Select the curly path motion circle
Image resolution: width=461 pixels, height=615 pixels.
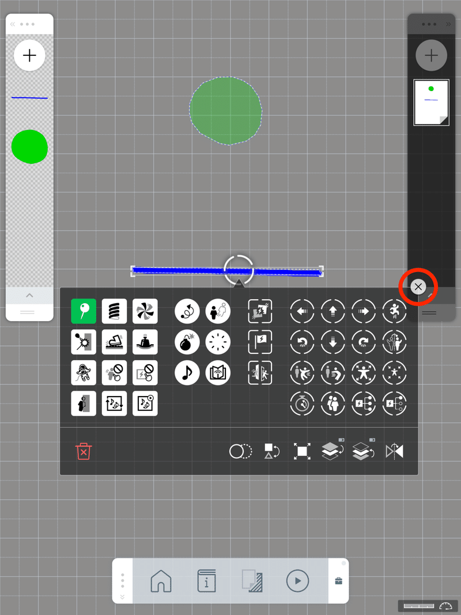[x=187, y=311]
